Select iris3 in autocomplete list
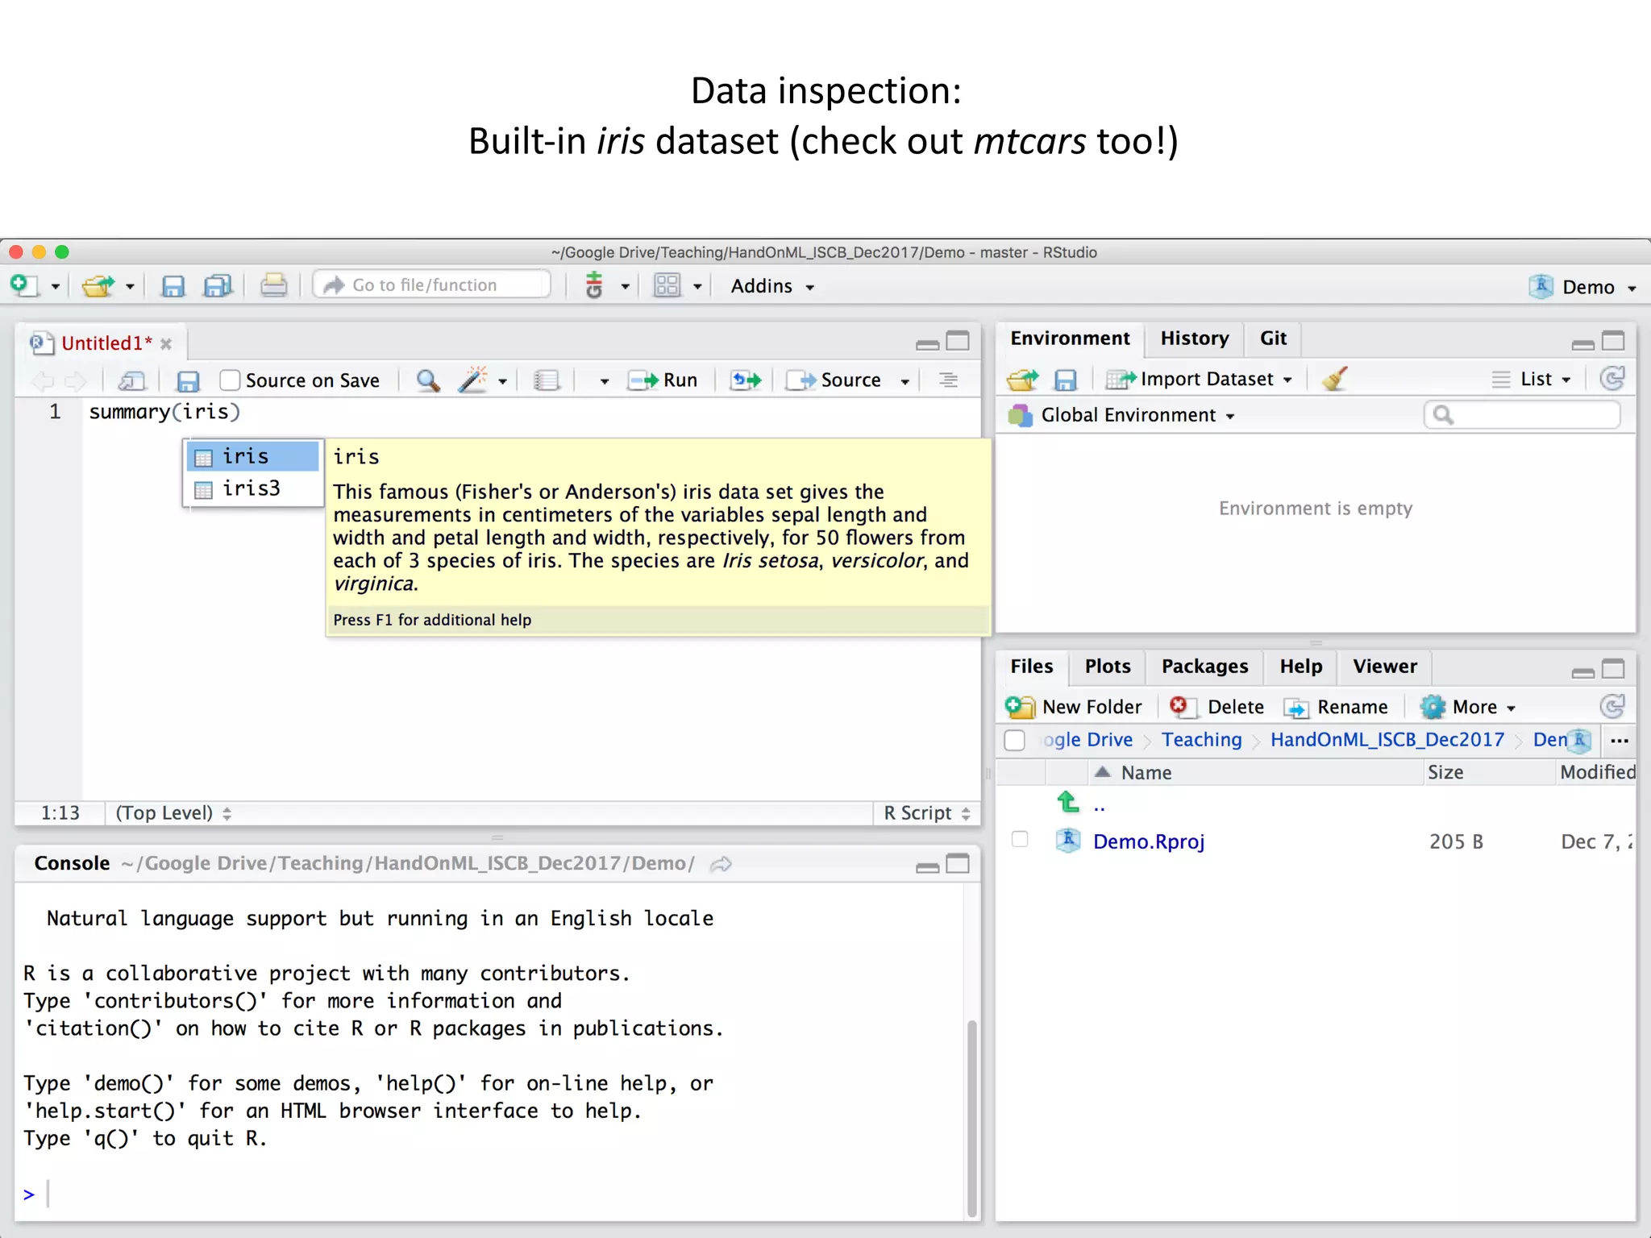Screen dimensions: 1651x1238 [x=253, y=488]
